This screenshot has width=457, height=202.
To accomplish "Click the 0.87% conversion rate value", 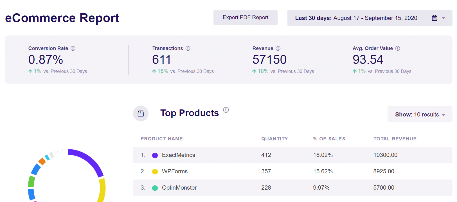I will (x=46, y=60).
